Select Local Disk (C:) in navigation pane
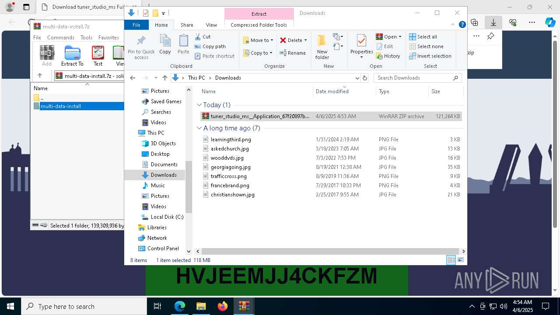Screen dimensions: 560x315 click(162, 217)
